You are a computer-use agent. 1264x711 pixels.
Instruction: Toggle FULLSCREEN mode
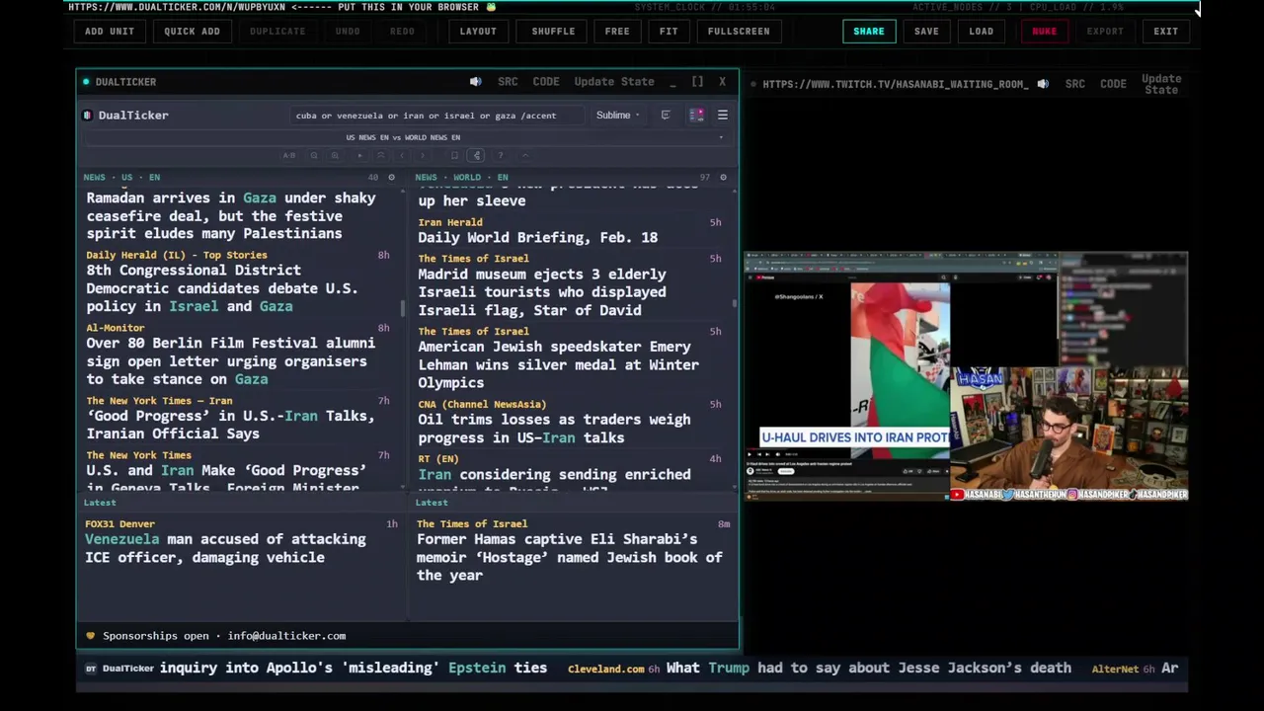pos(739,32)
